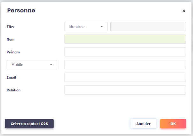This screenshot has width=193, height=136.
Task: Click the Titre field label
Action: (11, 27)
